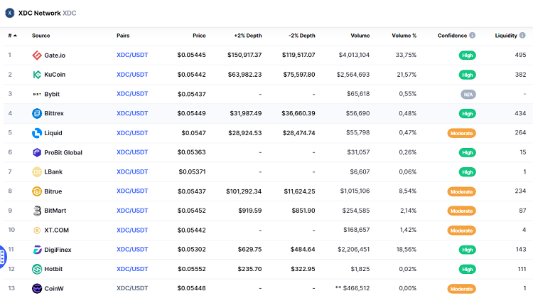The height and width of the screenshot is (296, 533).
Task: Click the DigiFinex exchange logo icon
Action: (37, 250)
